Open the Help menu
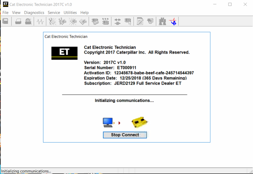The height and width of the screenshot is (174, 253). [x=84, y=13]
